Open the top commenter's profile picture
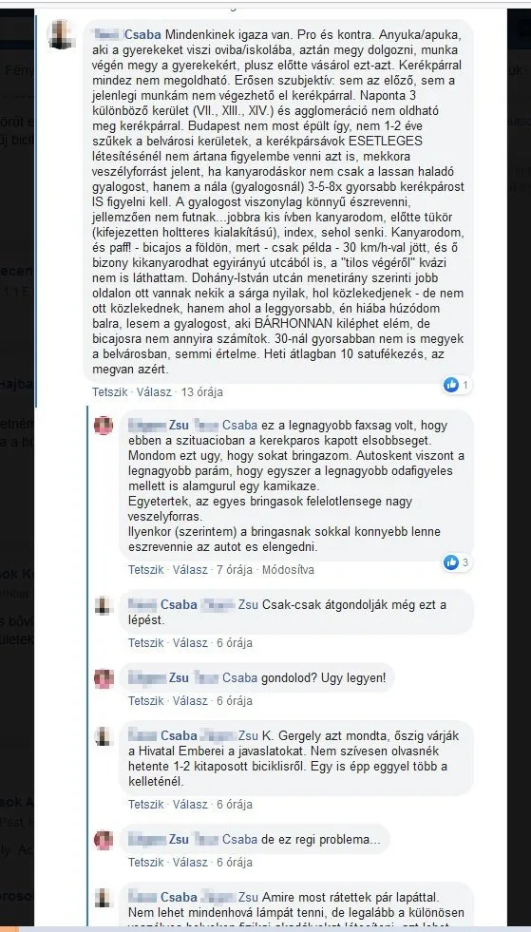This screenshot has width=531, height=932. tap(62, 34)
